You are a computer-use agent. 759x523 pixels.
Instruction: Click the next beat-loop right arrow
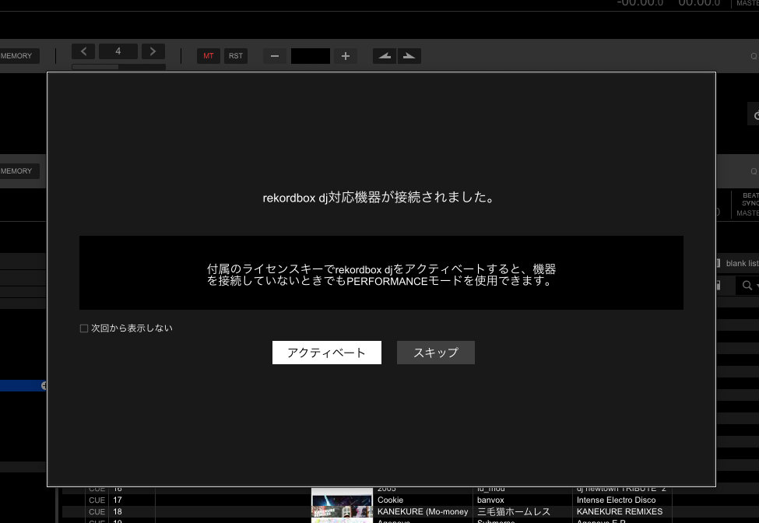(153, 51)
